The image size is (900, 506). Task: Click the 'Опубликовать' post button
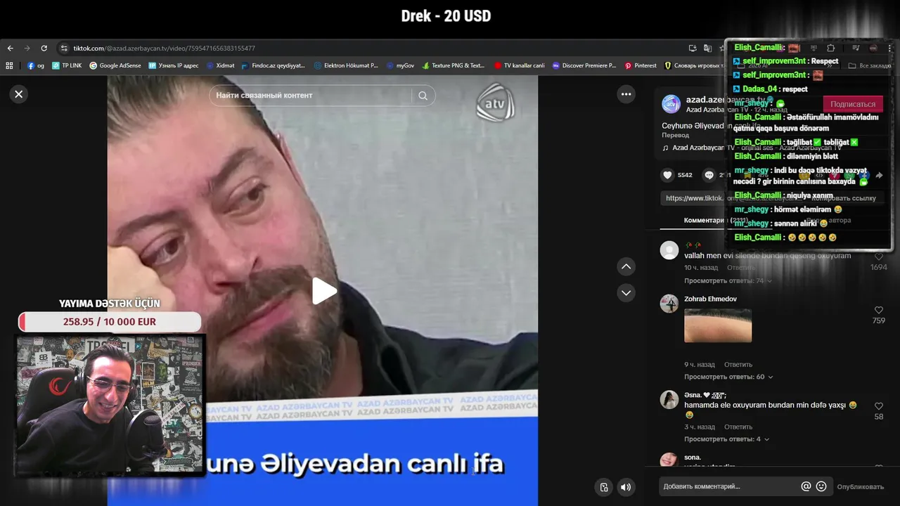(860, 486)
